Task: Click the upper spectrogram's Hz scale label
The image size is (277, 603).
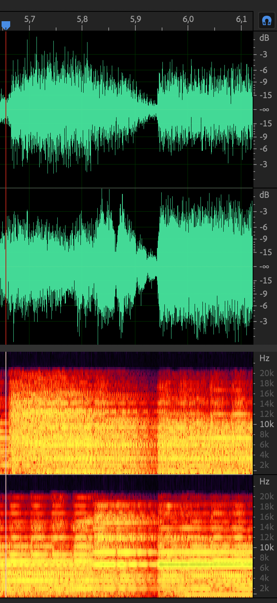Action: coord(264,358)
